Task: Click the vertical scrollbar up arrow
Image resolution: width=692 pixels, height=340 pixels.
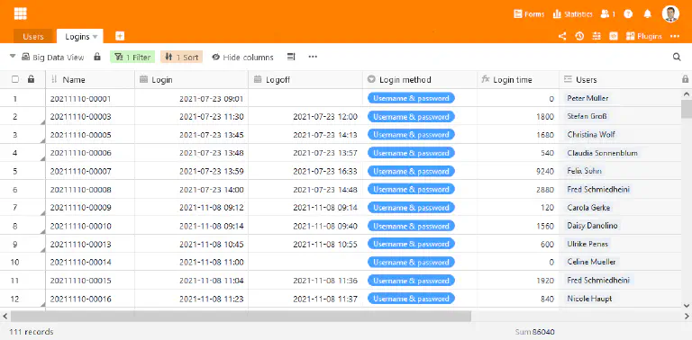Action: [x=687, y=94]
